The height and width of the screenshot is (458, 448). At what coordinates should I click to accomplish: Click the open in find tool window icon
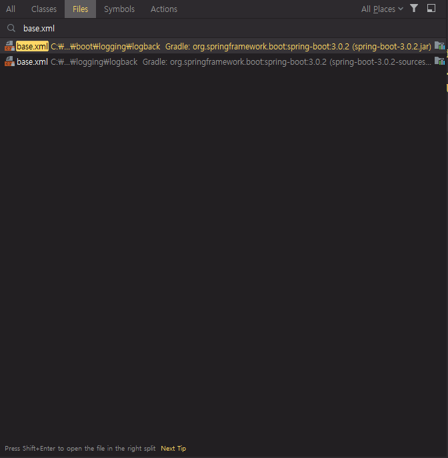[x=431, y=8]
